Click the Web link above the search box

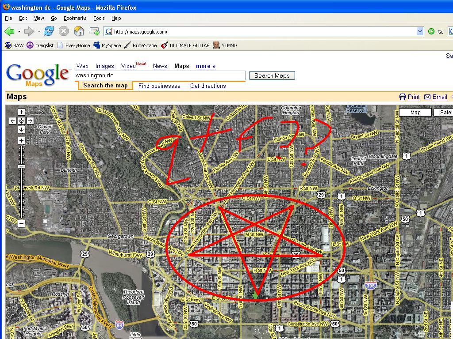pyautogui.click(x=82, y=66)
